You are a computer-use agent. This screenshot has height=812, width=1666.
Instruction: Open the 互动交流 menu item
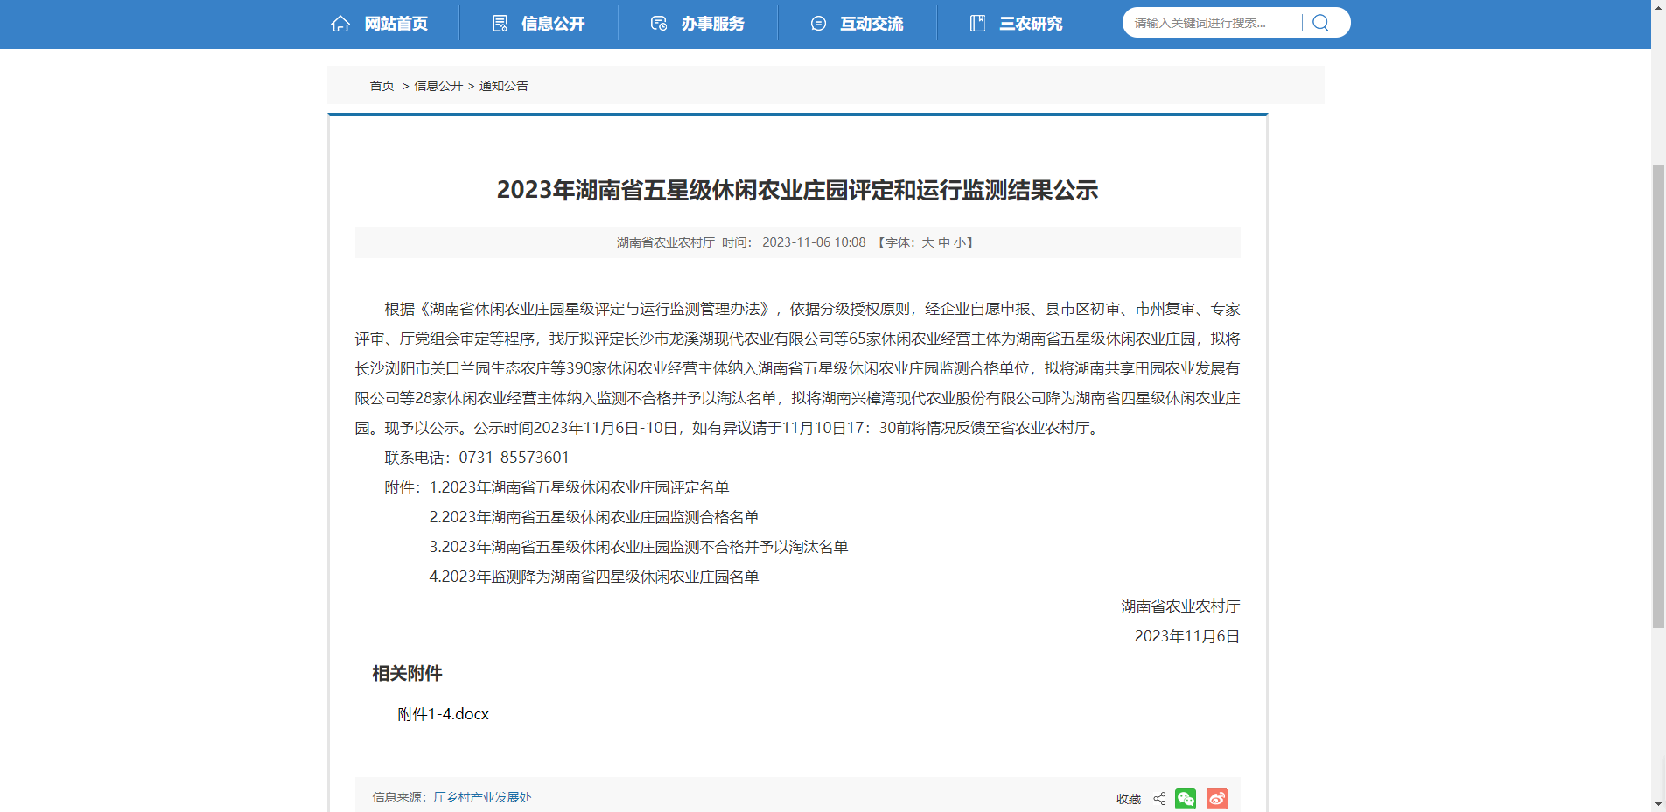pos(871,24)
